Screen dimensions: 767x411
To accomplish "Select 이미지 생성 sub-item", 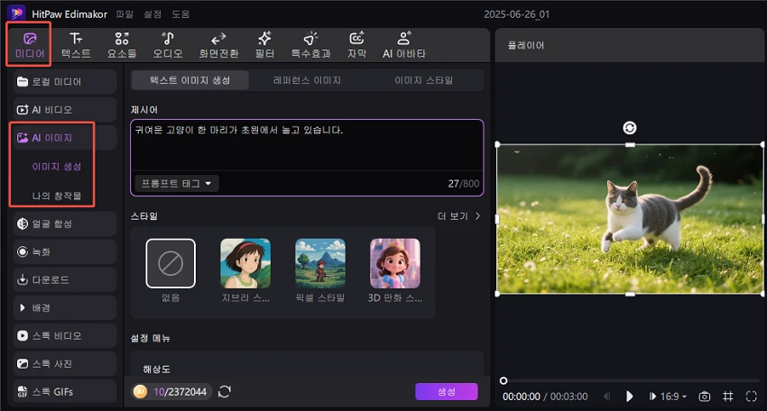I will 57,167.
